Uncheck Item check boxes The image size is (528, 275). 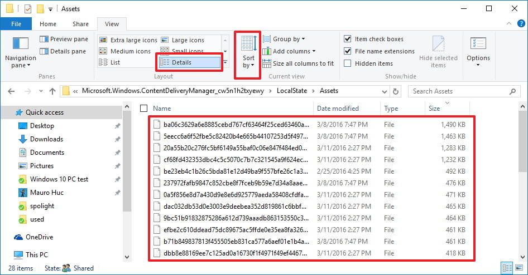coord(348,39)
